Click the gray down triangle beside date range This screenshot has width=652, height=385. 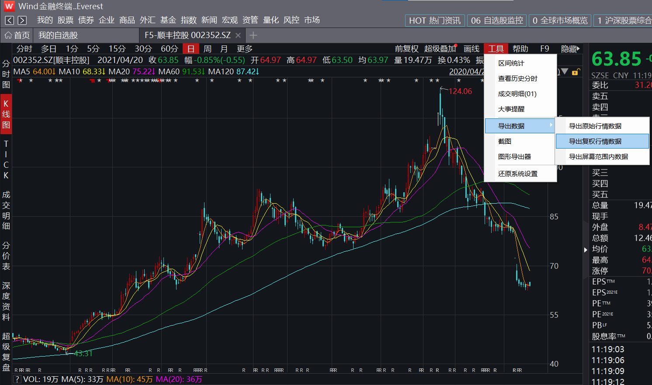click(x=565, y=72)
